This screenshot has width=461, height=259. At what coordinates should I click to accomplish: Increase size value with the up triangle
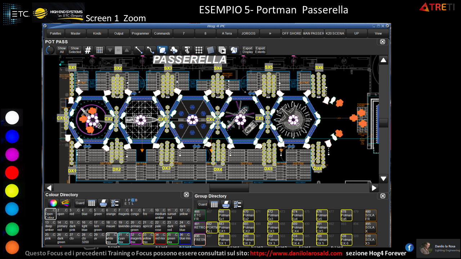click(126, 50)
